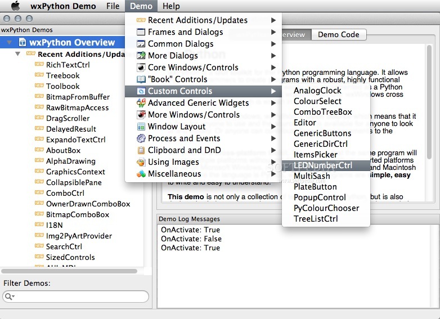Click the NEW badge beside ComboCtrl
440x319 pixels.
[x=39, y=192]
